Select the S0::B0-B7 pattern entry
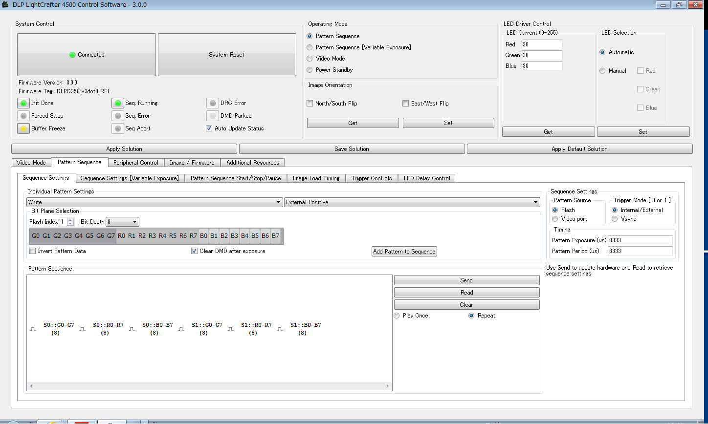The image size is (708, 424). pos(157,329)
